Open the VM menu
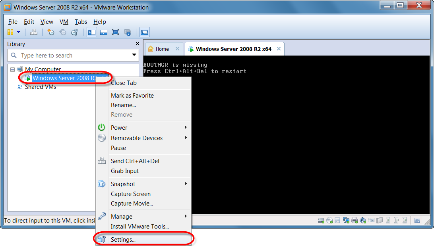 pyautogui.click(x=64, y=22)
